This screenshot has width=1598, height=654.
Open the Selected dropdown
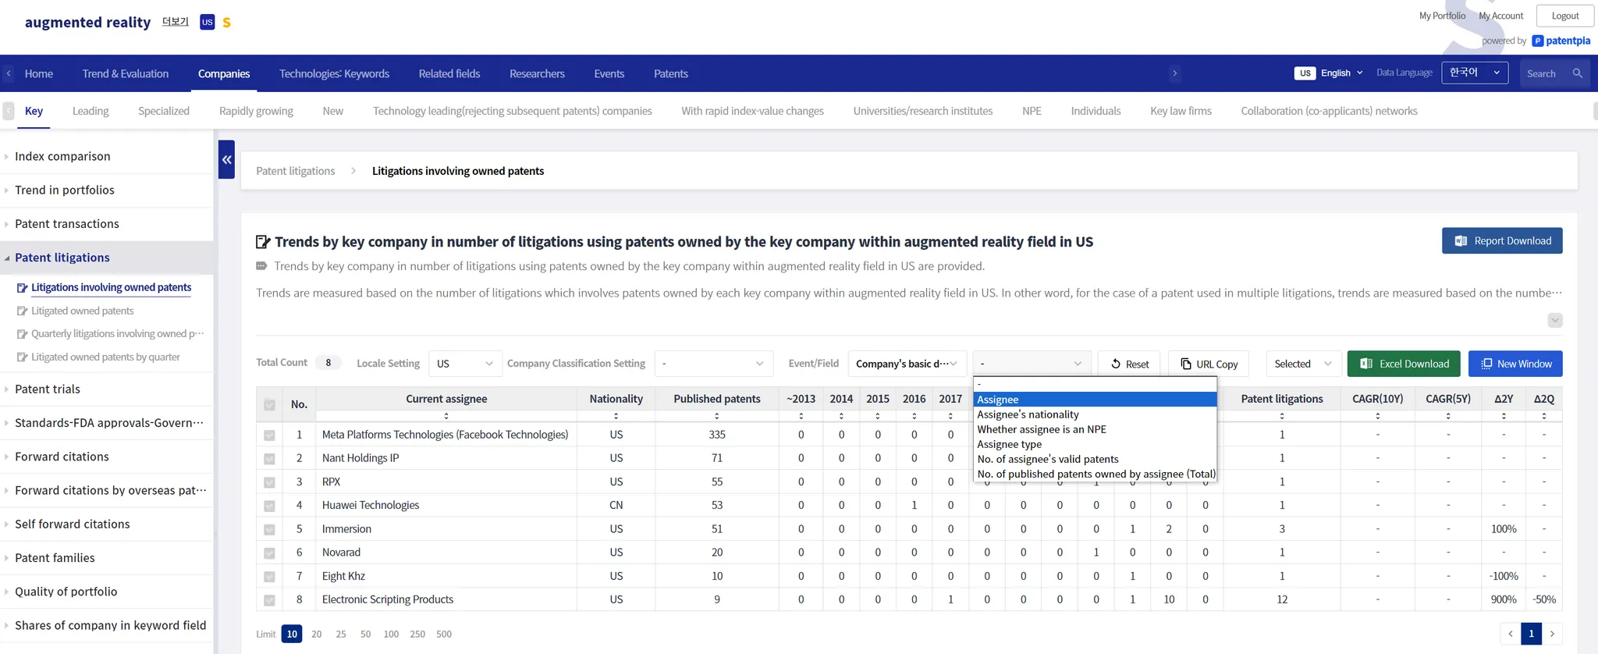pos(1303,364)
